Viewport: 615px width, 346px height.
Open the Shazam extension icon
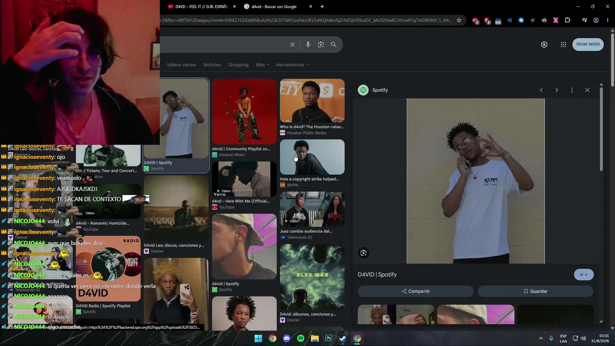[521, 20]
